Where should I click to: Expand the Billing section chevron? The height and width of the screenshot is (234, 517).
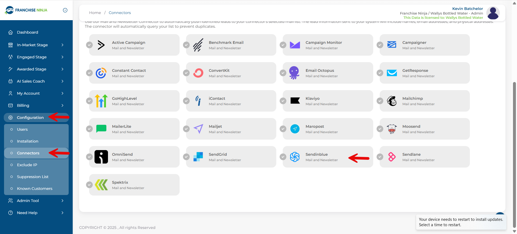point(62,105)
